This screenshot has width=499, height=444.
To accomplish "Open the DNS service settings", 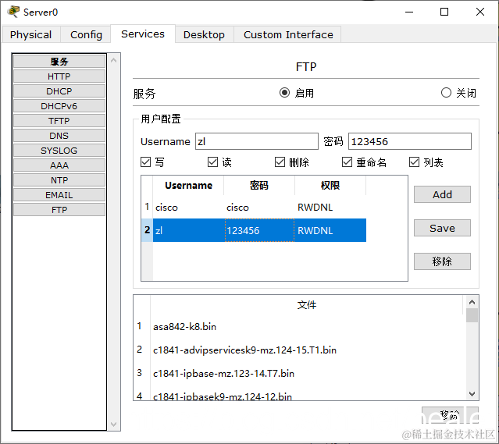I will (59, 136).
